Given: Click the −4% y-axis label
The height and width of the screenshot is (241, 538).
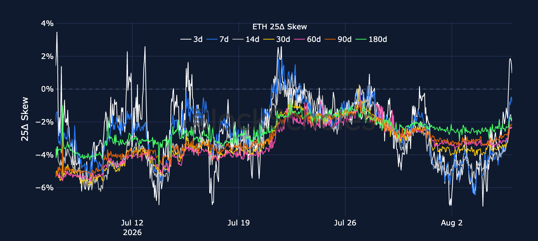Looking at the screenshot, I should pos(45,155).
